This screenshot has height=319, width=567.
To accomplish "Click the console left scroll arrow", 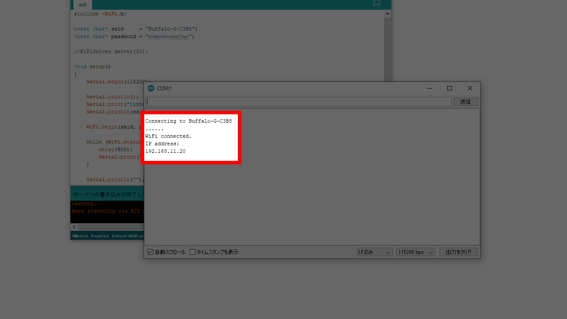I will tap(74, 227).
